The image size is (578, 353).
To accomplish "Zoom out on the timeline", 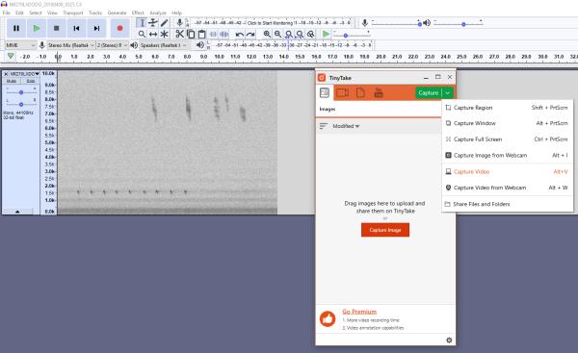I will (x=278, y=35).
